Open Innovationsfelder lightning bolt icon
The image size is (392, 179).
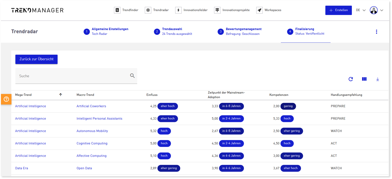(x=178, y=10)
